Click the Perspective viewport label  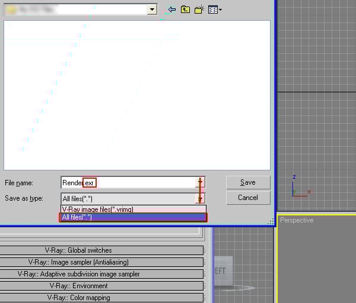pyautogui.click(x=297, y=220)
